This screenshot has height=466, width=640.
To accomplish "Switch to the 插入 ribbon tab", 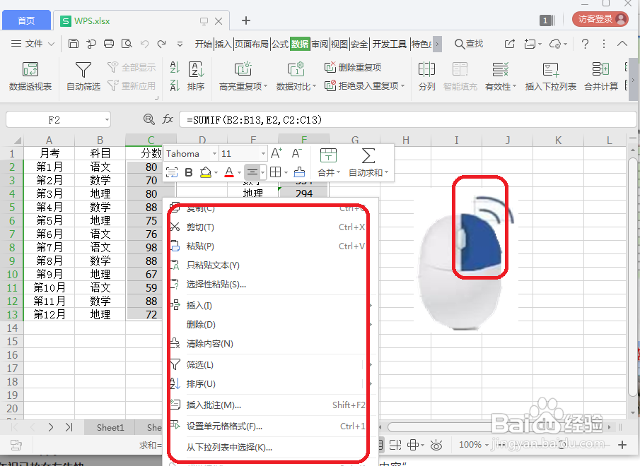I will pos(223,44).
